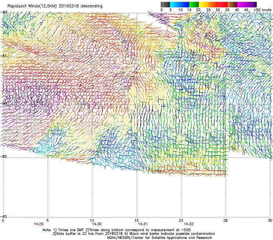Click the 'Times are GMT' note line

coord(117,230)
